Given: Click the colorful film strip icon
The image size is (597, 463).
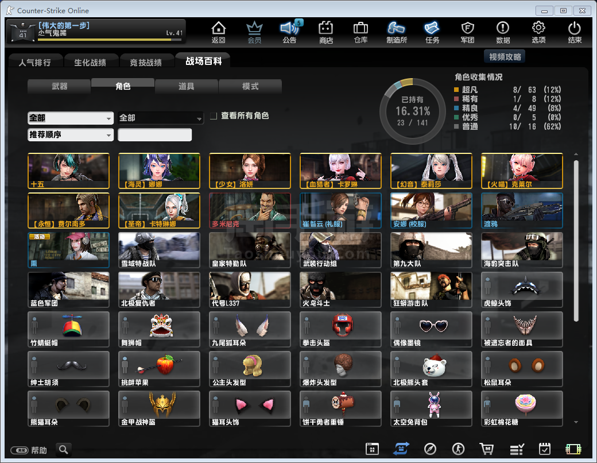Looking at the screenshot, I should pos(573,449).
